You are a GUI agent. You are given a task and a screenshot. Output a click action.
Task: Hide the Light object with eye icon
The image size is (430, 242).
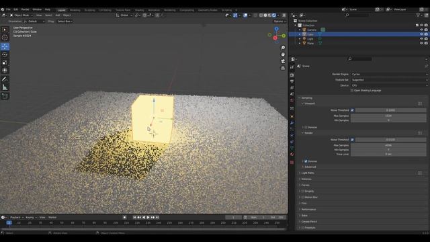[421, 39]
